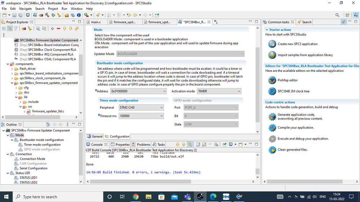Open the Project Explorer filter funnel icon

(15, 29)
